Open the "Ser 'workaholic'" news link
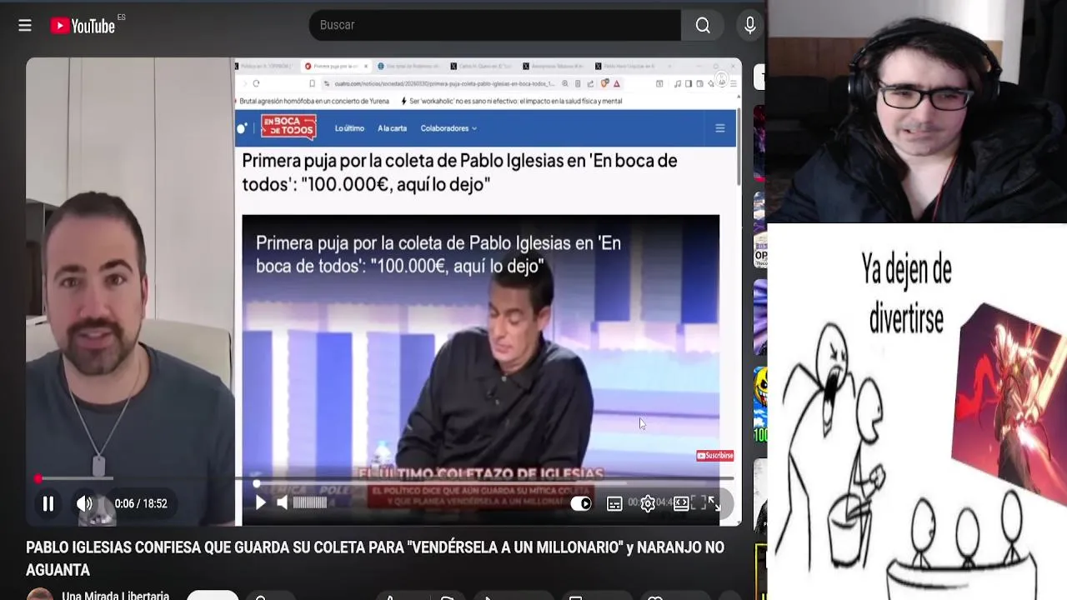The height and width of the screenshot is (600, 1067). pos(516,101)
